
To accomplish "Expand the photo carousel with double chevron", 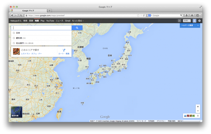I will 198,116.
